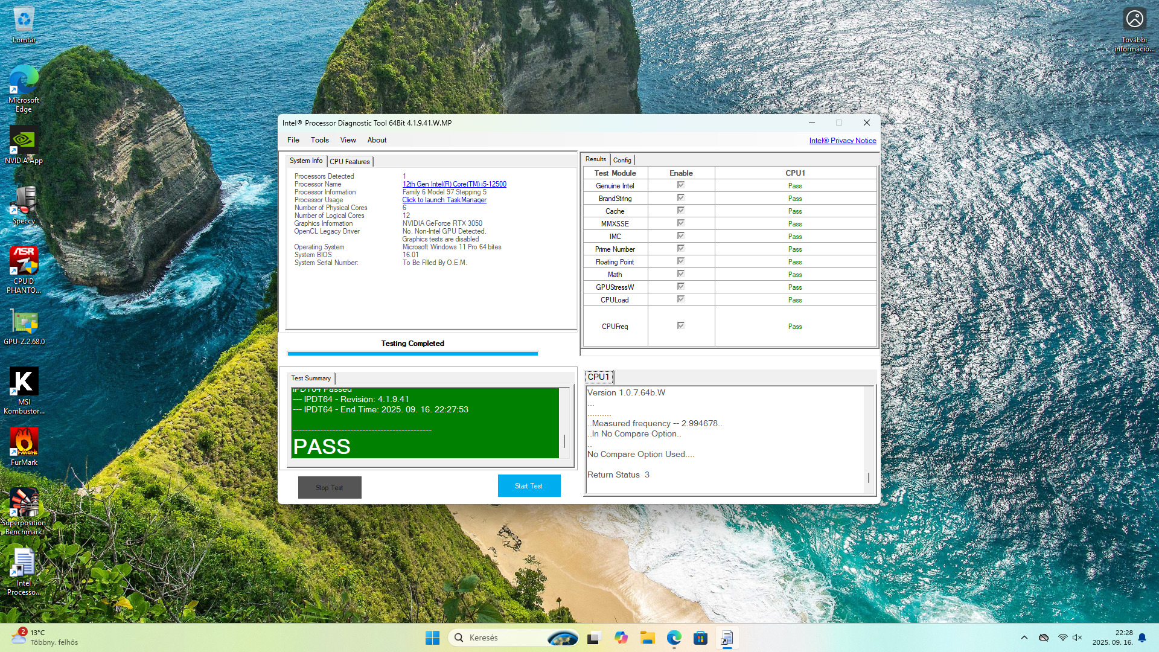This screenshot has height=652, width=1159.
Task: Open the FurMark desktop icon
Action: 24,443
